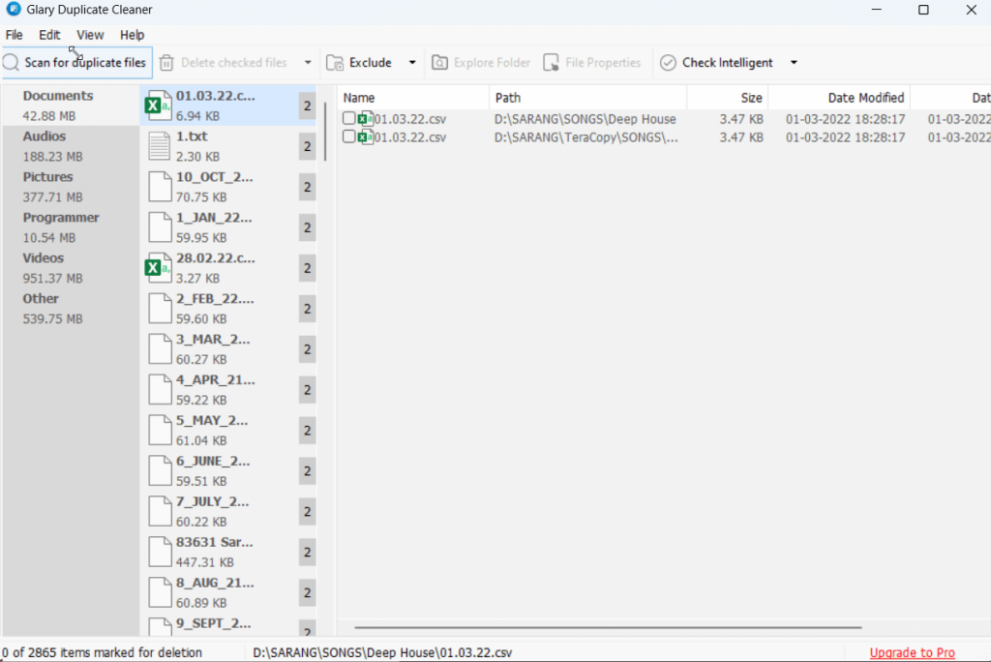Click the 9_SEPT_2... group name
This screenshot has height=662, width=991.
click(214, 623)
